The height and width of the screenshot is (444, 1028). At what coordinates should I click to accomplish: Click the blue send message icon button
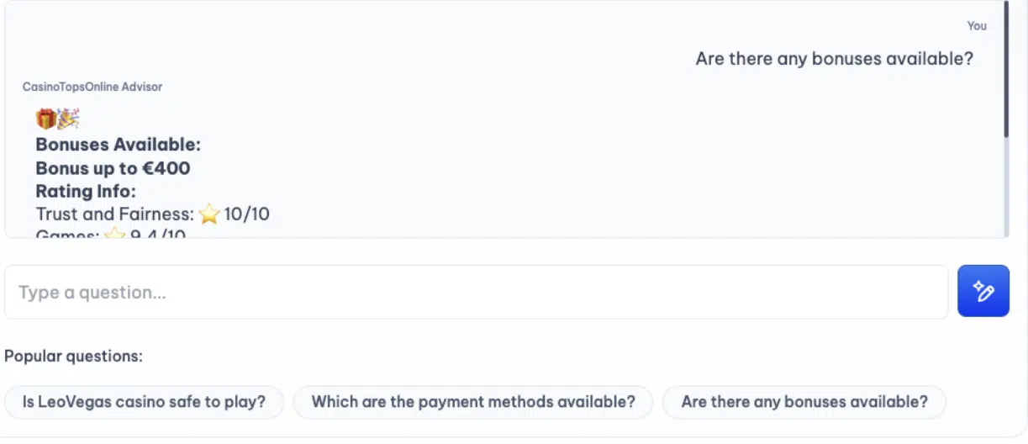coord(983,292)
